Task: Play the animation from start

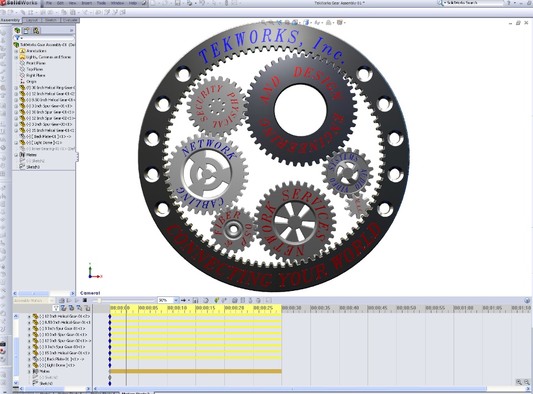Action: tap(69, 300)
